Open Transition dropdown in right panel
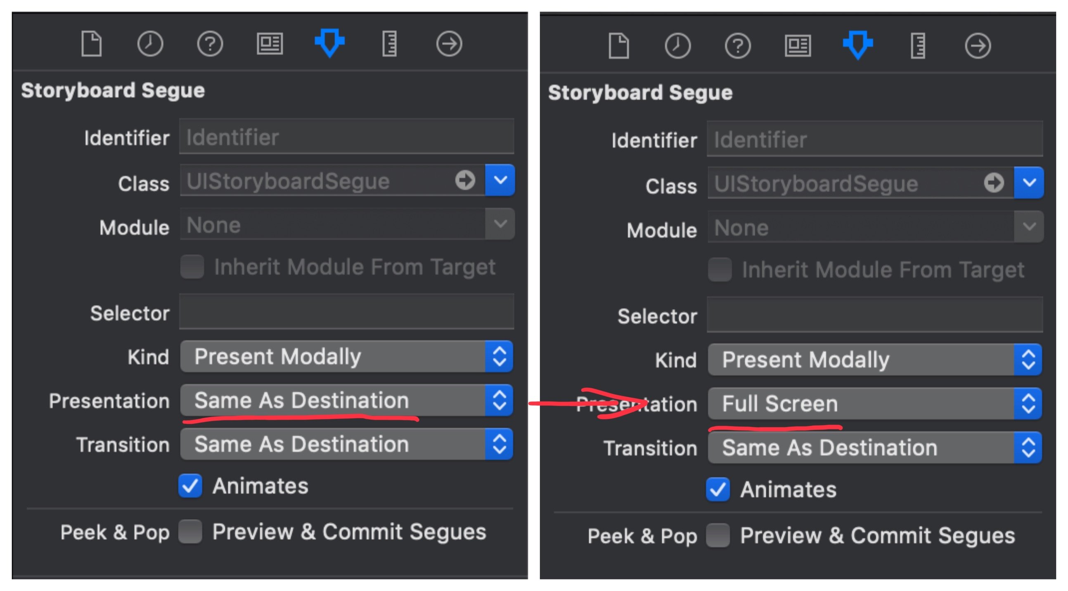The image size is (1068, 591). point(875,447)
